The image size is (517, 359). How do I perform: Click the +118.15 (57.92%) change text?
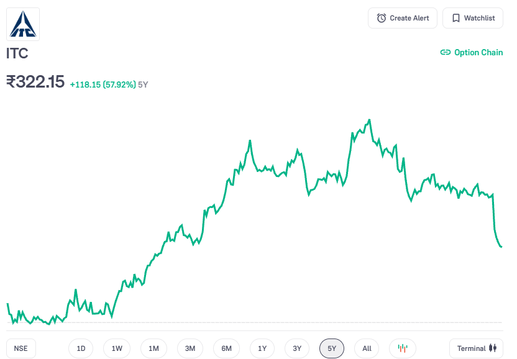tap(103, 84)
